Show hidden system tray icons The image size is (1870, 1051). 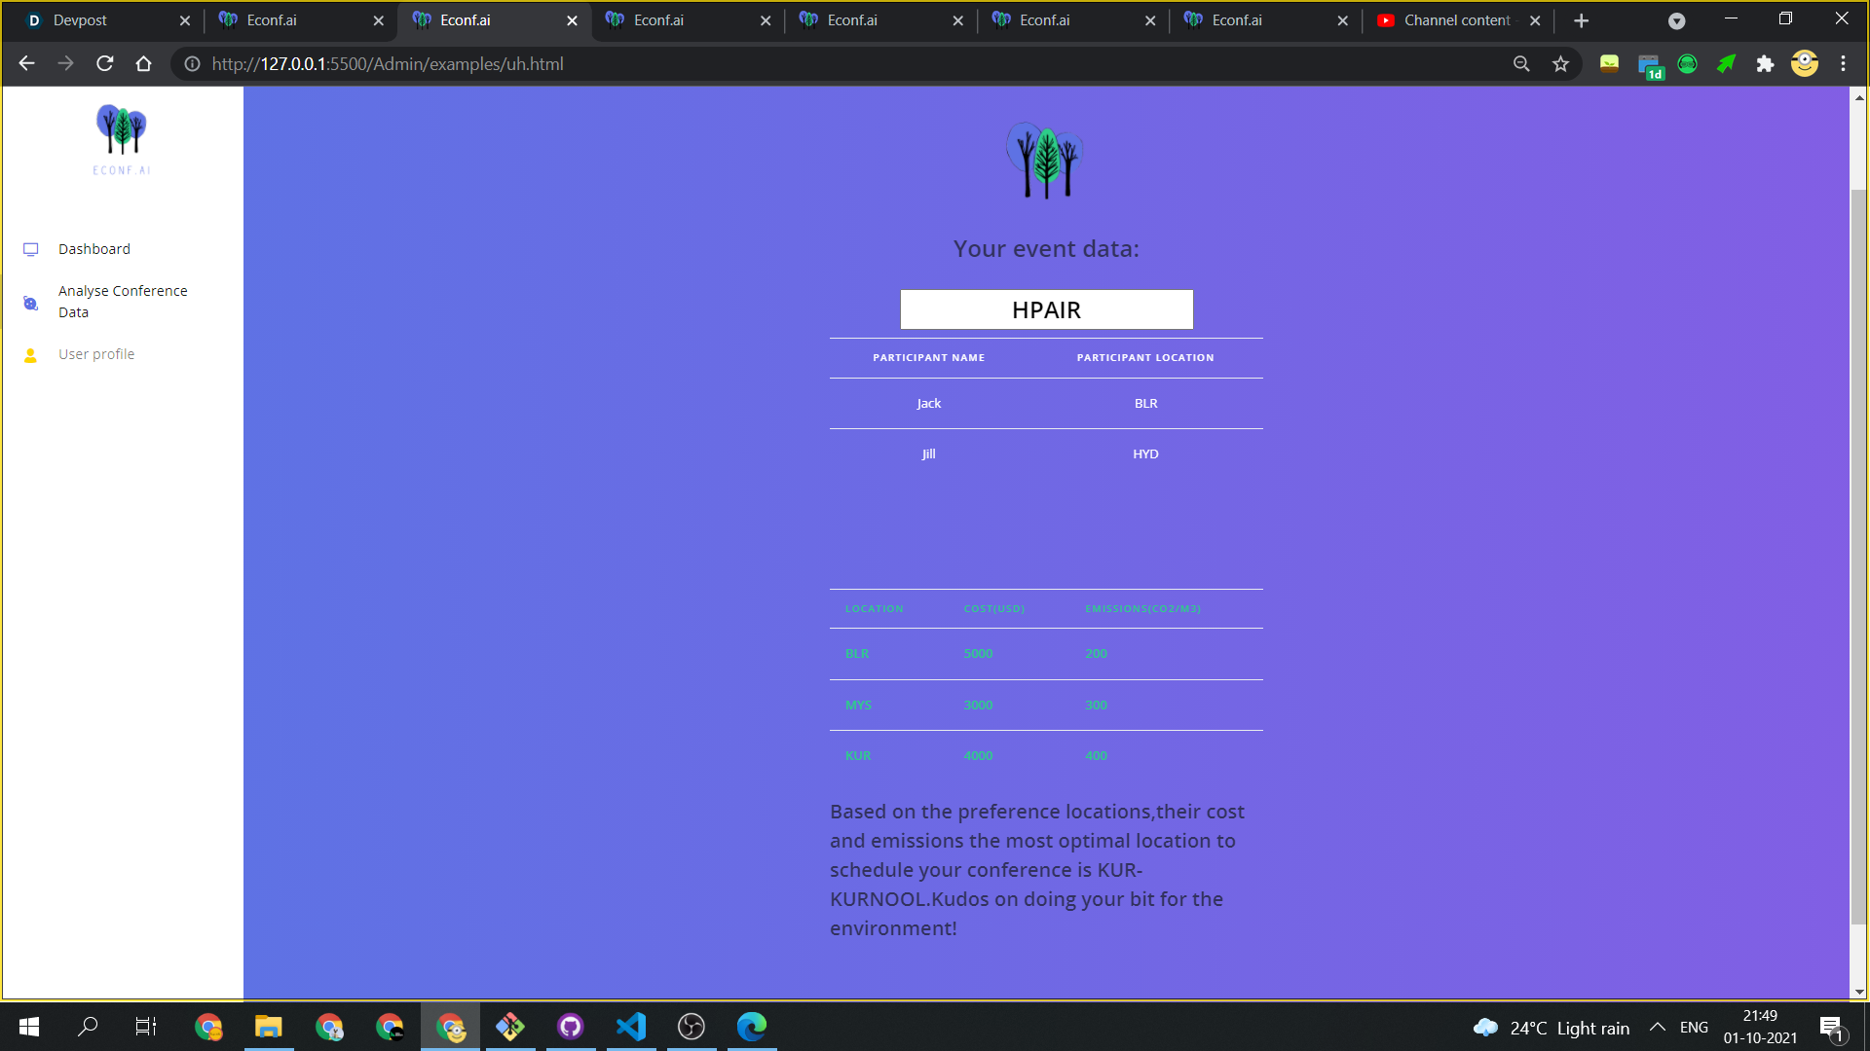pos(1657,1028)
